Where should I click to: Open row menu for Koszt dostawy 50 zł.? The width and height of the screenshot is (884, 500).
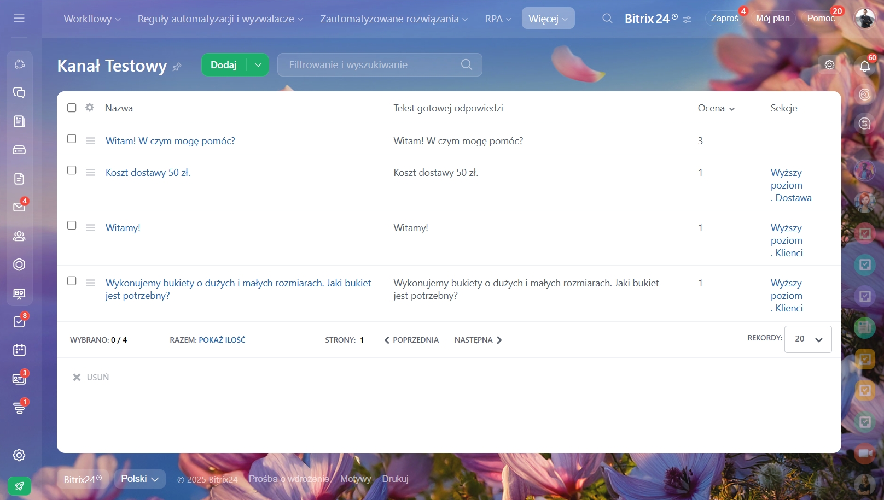91,172
